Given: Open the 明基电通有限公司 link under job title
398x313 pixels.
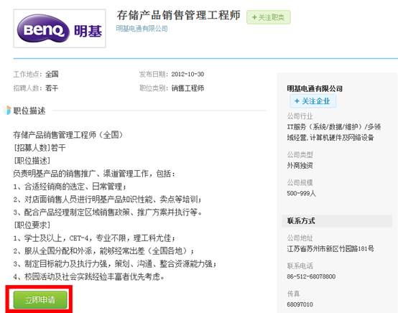Looking at the screenshot, I should [142, 29].
